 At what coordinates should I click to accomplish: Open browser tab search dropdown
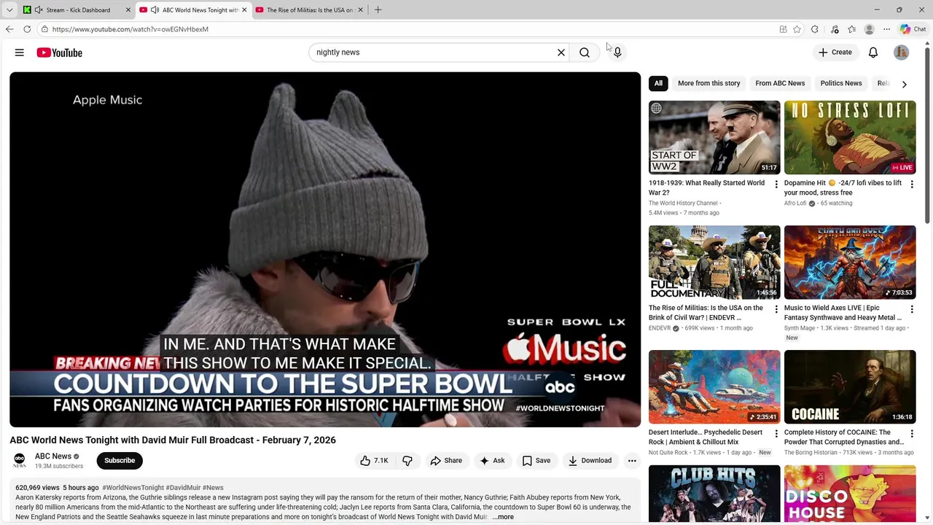click(9, 9)
